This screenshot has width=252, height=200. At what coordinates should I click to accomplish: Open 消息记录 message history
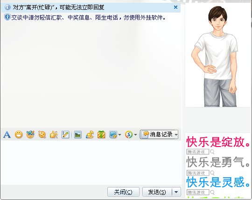157,134
